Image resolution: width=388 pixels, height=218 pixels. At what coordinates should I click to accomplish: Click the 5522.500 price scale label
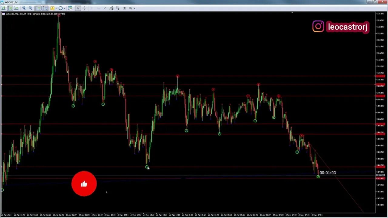point(380,27)
